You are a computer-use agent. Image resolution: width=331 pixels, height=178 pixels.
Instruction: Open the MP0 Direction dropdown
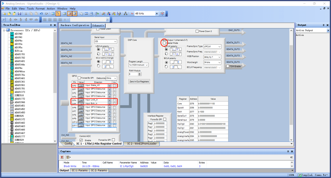[x=109, y=86]
